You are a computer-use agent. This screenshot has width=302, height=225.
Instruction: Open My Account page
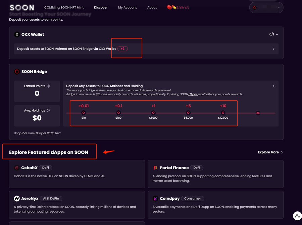(x=127, y=7)
